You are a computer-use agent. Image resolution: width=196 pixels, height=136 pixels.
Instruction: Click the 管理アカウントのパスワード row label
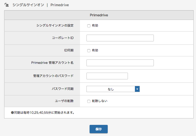tap(53, 76)
